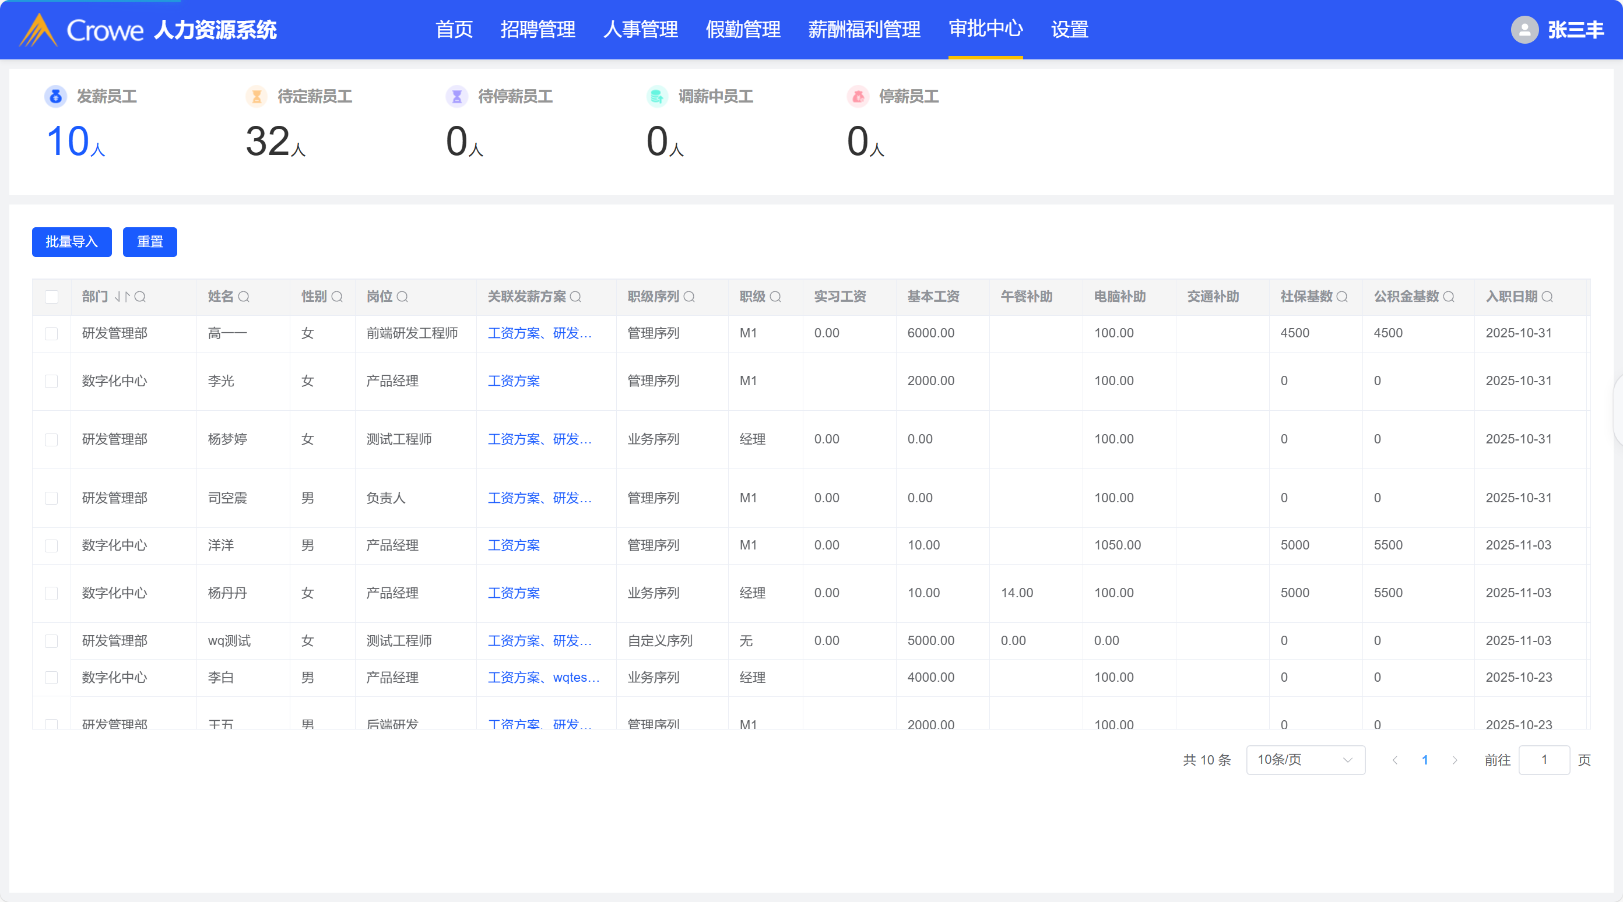Click user avatar icon beside 张三丰
1623x902 pixels.
coord(1524,30)
